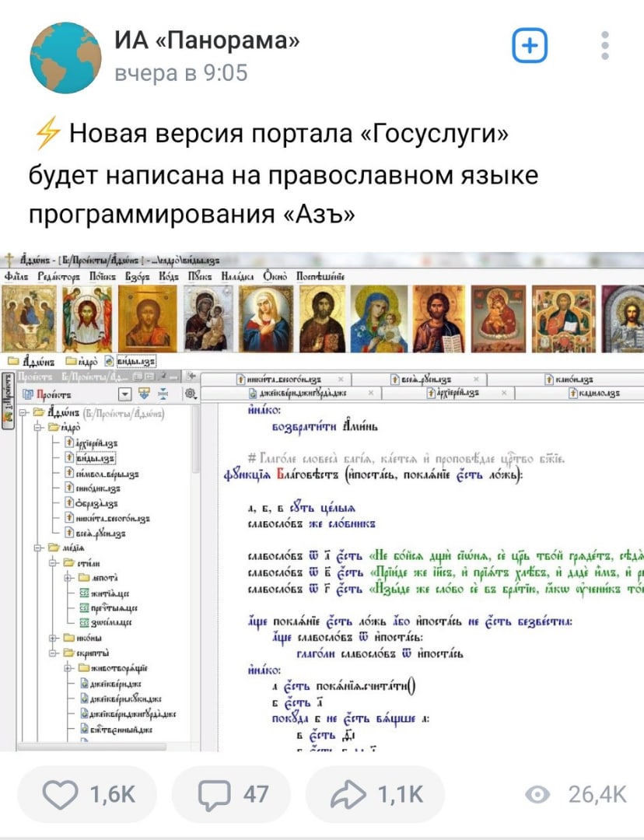Click the виды.азъ breadcrumb in navigation bar
The image size is (644, 840).
[x=130, y=362]
